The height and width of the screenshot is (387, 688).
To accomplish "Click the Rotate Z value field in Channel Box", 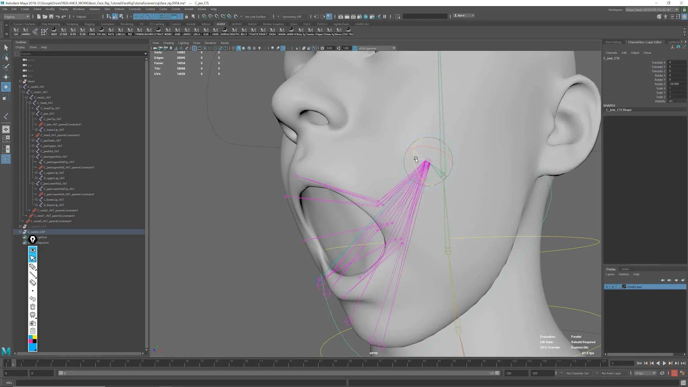I will click(x=675, y=84).
